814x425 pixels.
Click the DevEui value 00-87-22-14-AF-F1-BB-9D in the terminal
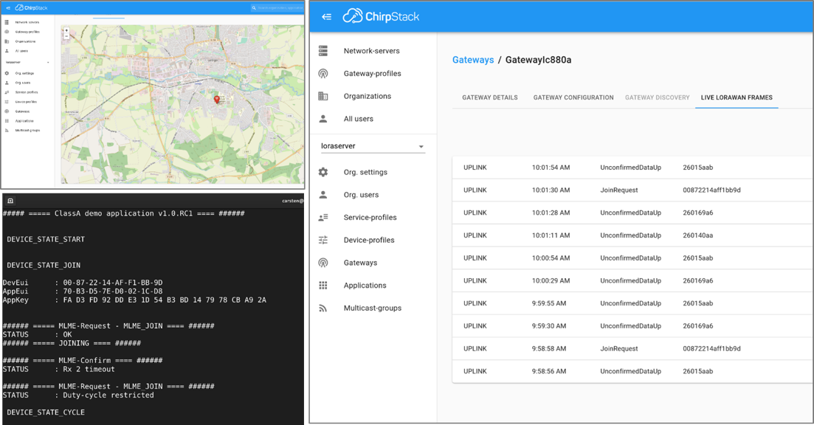click(x=113, y=283)
